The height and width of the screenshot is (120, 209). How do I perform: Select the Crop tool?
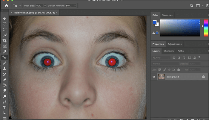[x=4, y=41]
